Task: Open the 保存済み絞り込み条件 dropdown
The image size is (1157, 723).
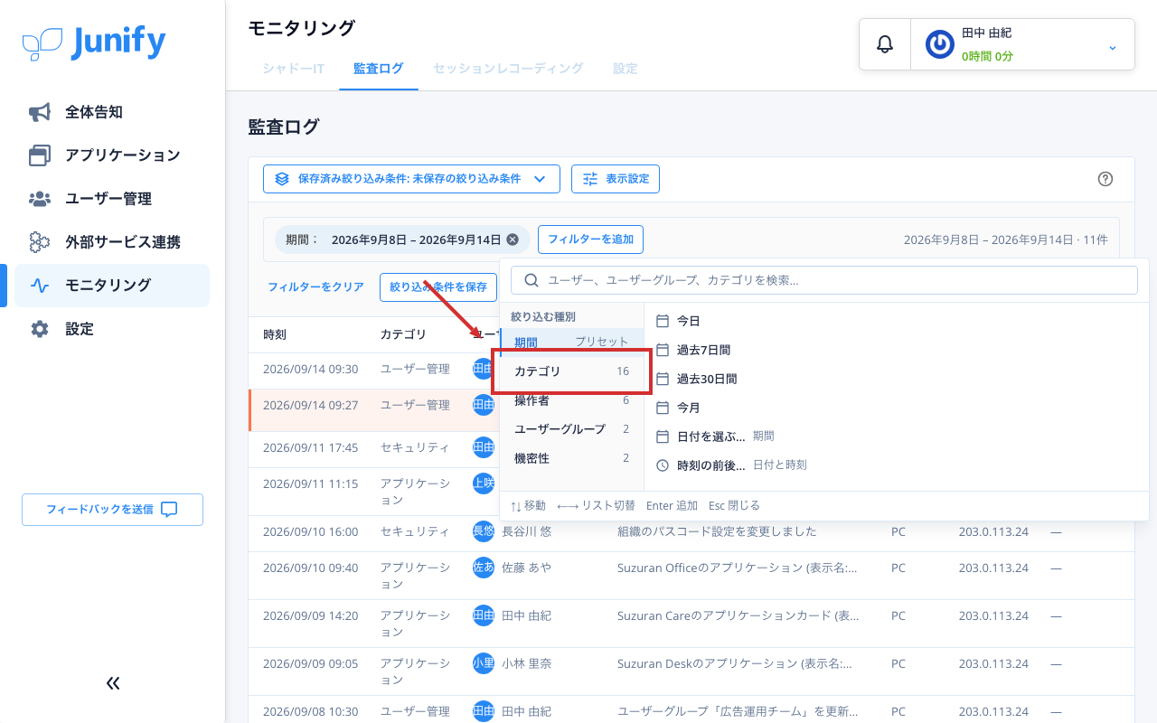Action: pyautogui.click(x=411, y=179)
